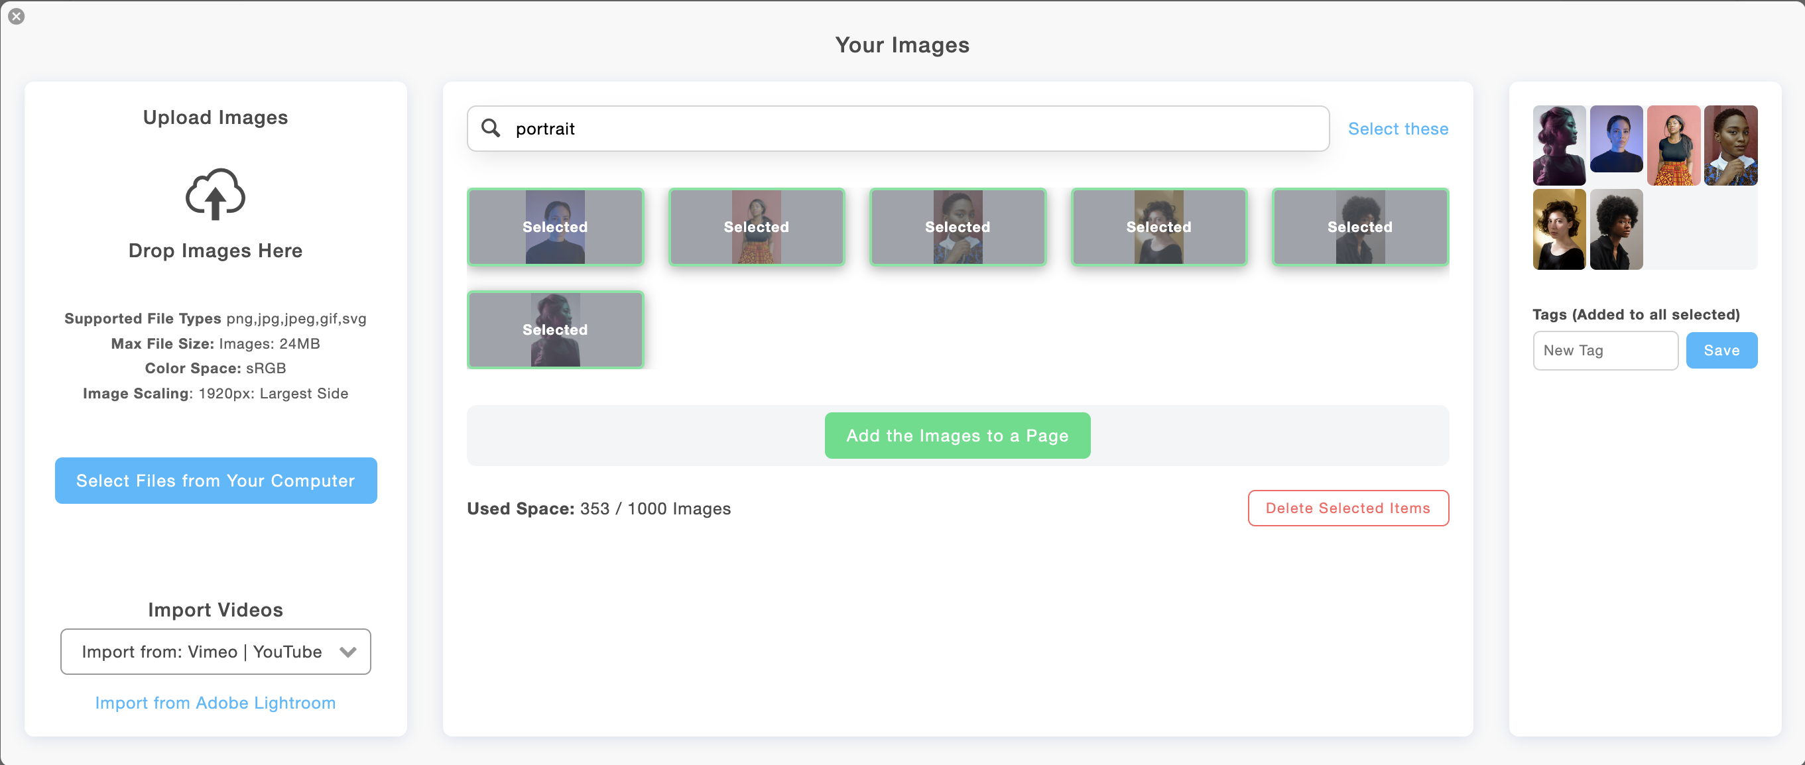The width and height of the screenshot is (1805, 765).
Task: Open the import source picker under Import Videos
Action: pos(215,652)
